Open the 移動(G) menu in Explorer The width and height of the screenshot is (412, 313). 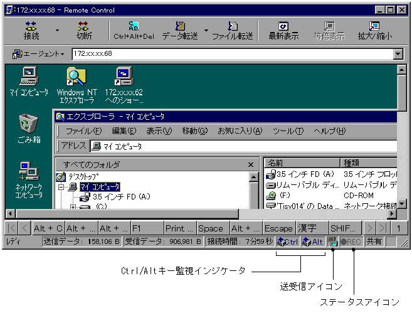point(194,131)
